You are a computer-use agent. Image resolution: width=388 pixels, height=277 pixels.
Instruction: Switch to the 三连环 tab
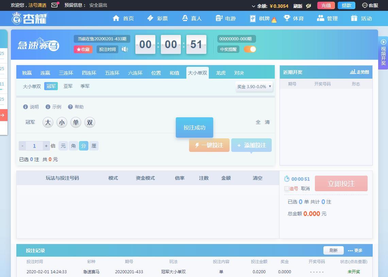[x=66, y=73]
